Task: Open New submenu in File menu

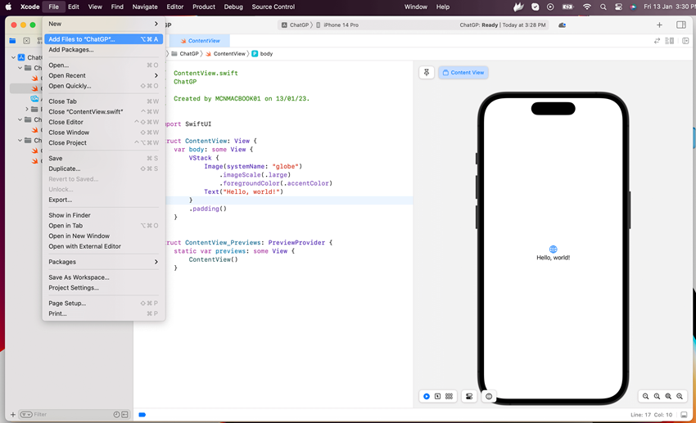Action: tap(103, 24)
